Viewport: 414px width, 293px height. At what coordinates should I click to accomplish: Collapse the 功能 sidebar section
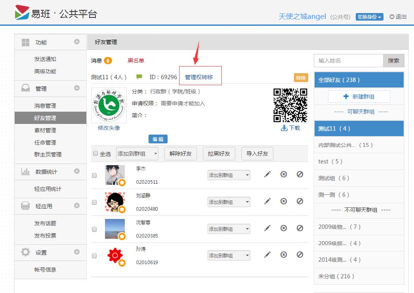(x=77, y=42)
